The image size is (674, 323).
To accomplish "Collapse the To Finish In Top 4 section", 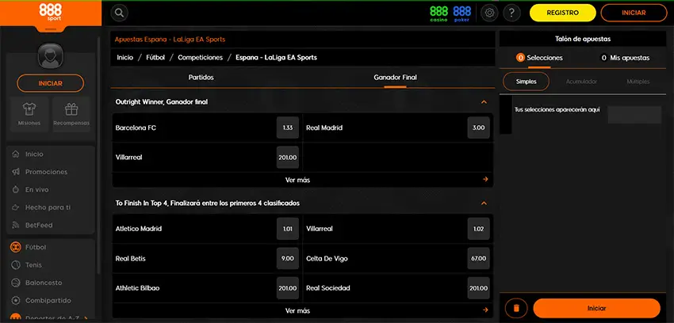I will (484, 203).
